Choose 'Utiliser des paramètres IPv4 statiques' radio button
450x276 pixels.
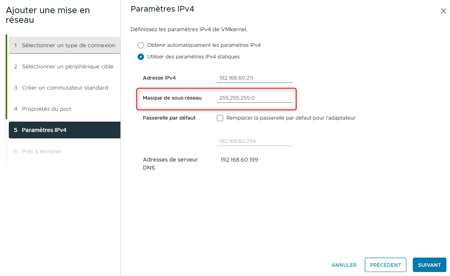[x=141, y=57]
